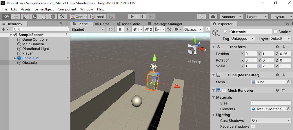
Task: Open the Shaded draw mode dropdown
Action: click(x=88, y=29)
